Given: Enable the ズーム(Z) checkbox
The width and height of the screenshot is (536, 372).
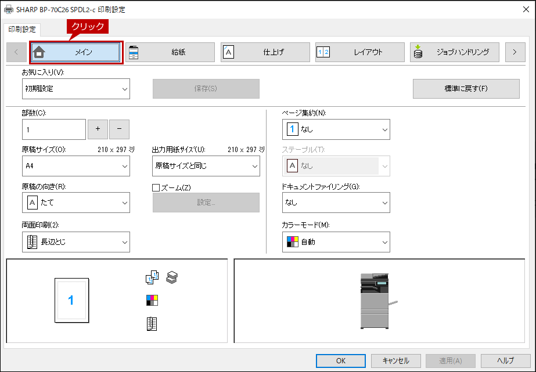Looking at the screenshot, I should [x=156, y=188].
